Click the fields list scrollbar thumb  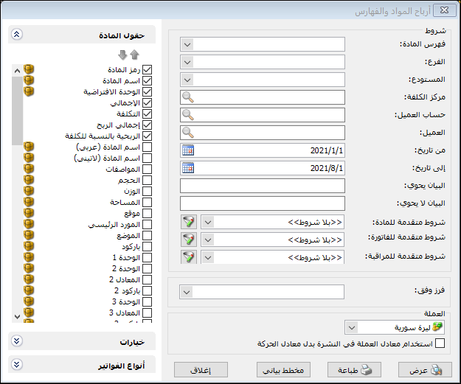point(17,111)
